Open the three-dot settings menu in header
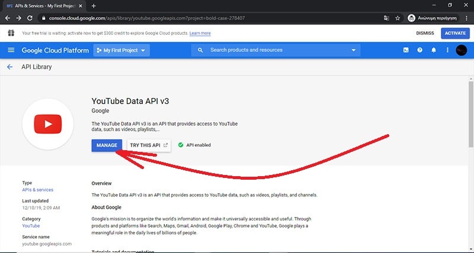This screenshot has width=474, height=253. pos(447,50)
